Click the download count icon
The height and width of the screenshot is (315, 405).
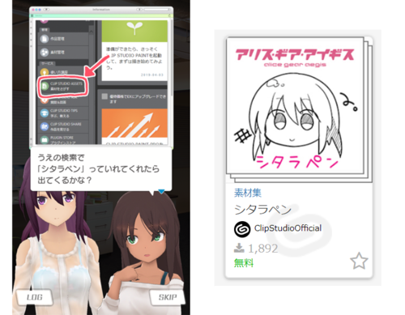point(239,248)
